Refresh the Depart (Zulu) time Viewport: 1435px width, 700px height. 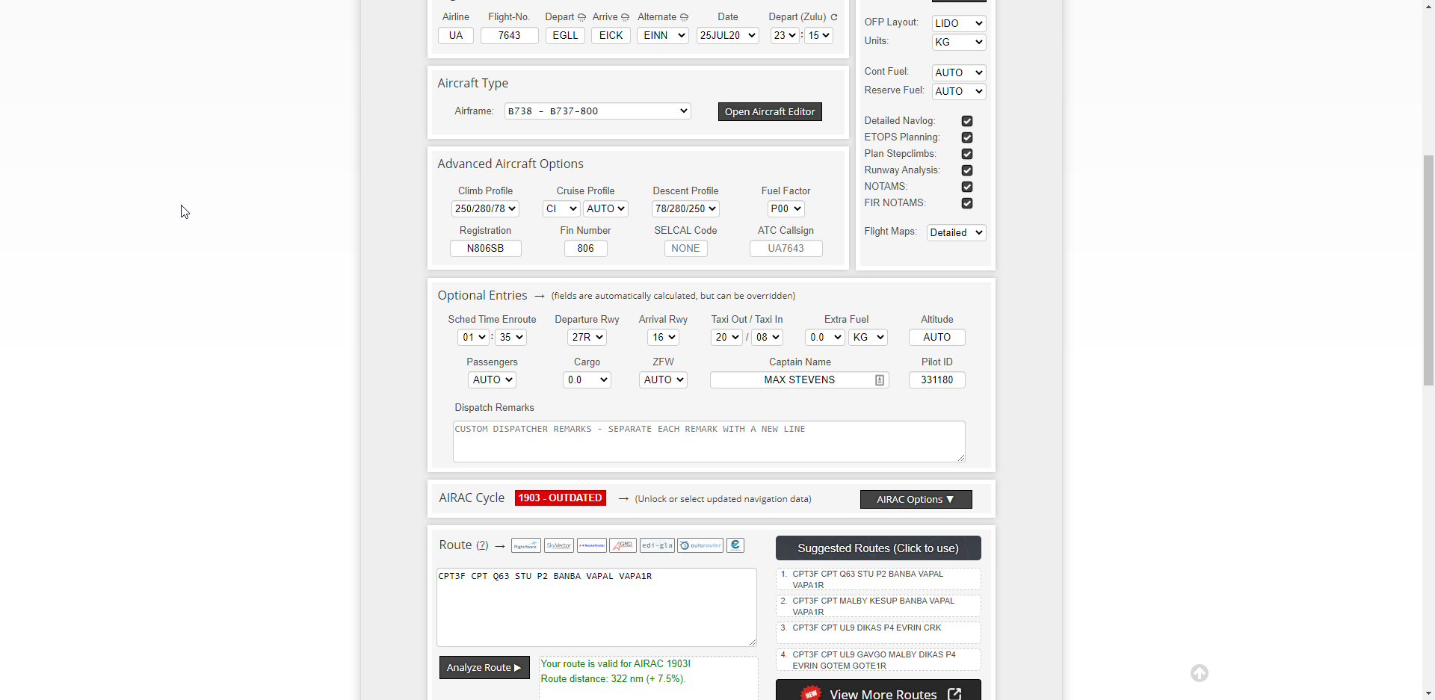coord(834,17)
